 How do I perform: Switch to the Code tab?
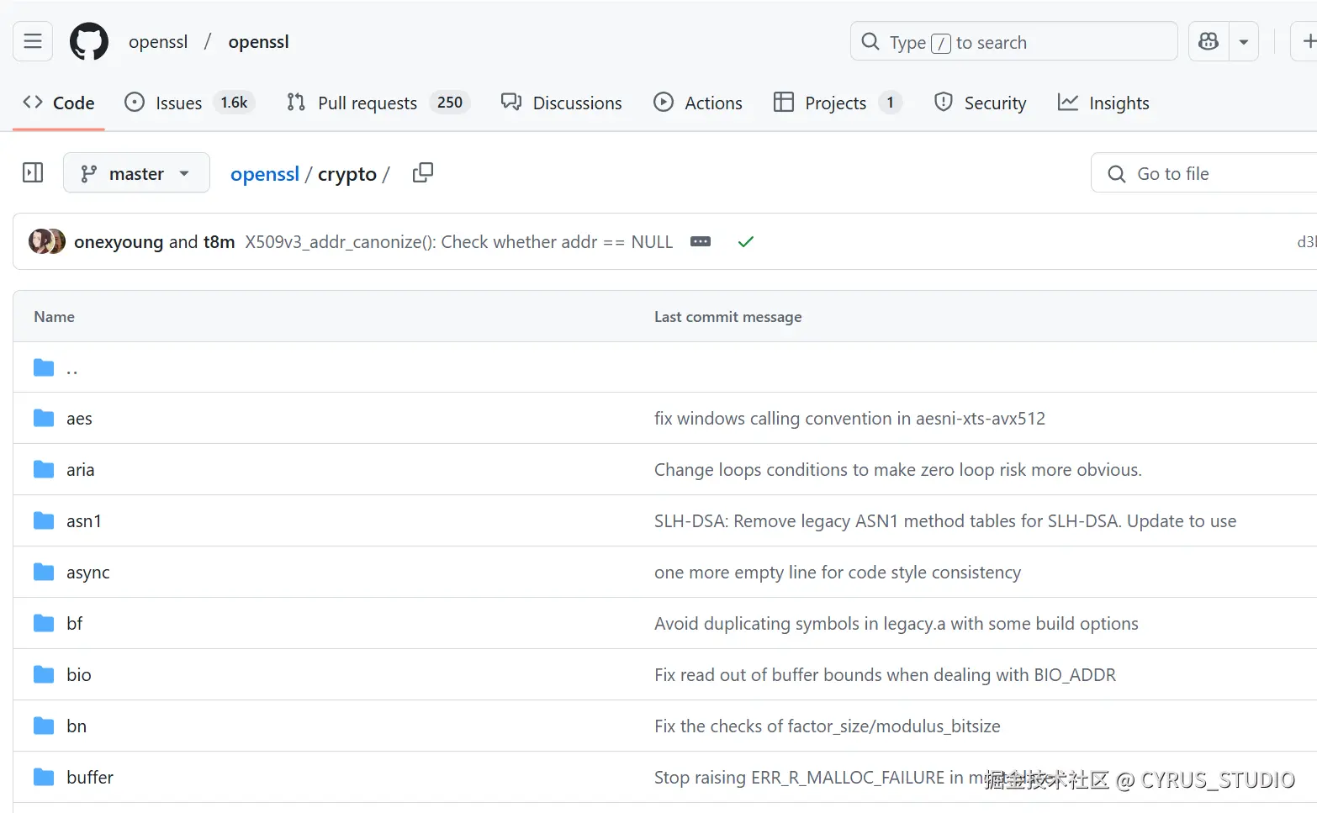click(58, 103)
